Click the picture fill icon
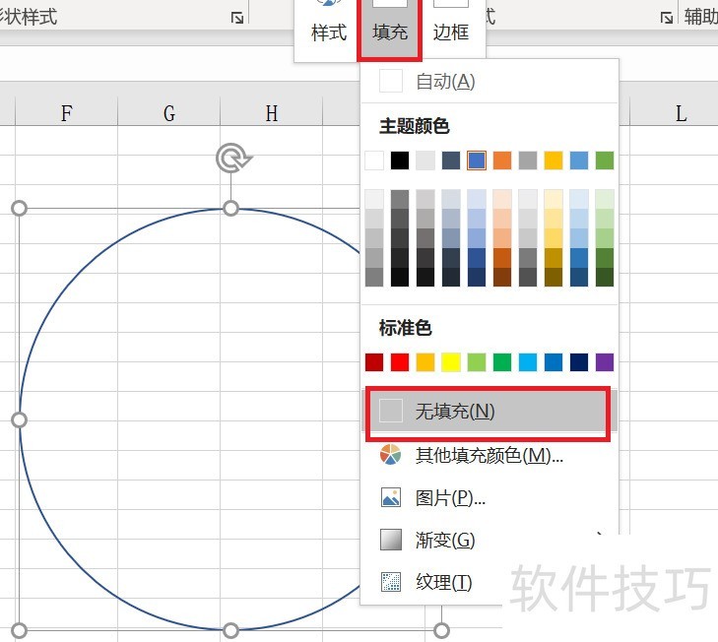 [x=391, y=497]
